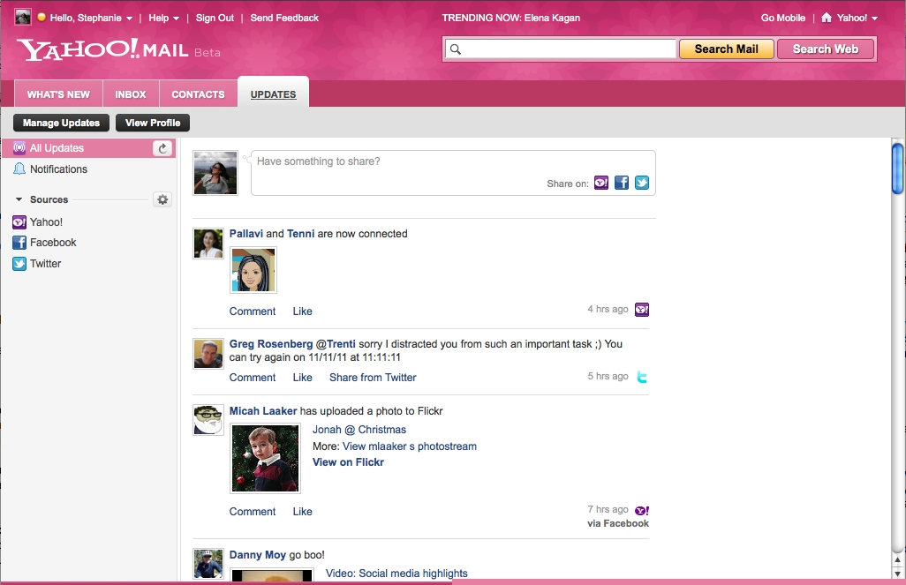The width and height of the screenshot is (906, 585).
Task: Click the Send Feedback link
Action: point(284,18)
